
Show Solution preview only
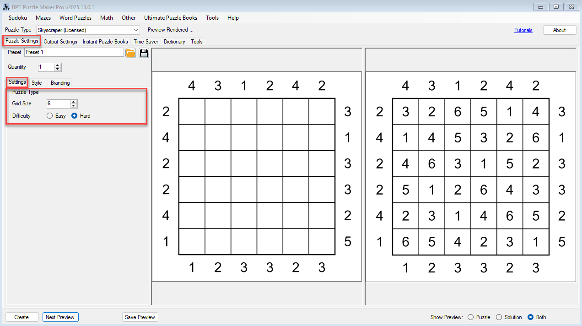pos(509,317)
